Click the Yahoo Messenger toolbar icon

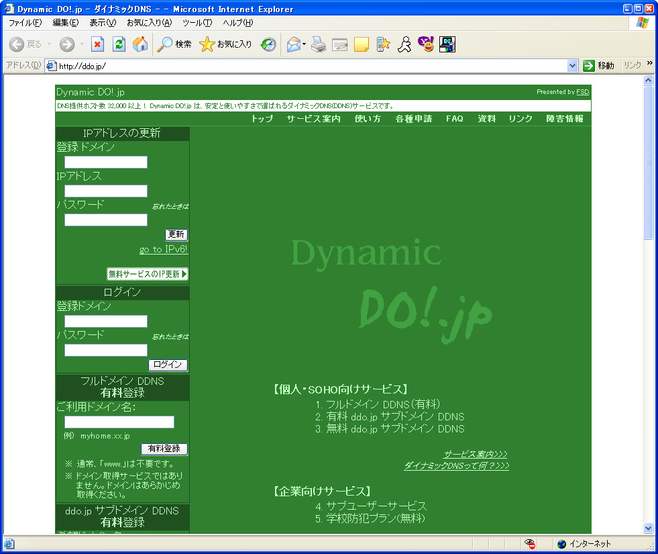(x=426, y=45)
